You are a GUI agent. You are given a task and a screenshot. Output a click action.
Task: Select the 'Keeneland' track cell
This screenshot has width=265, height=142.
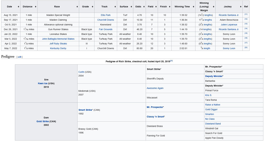pos(106,25)
